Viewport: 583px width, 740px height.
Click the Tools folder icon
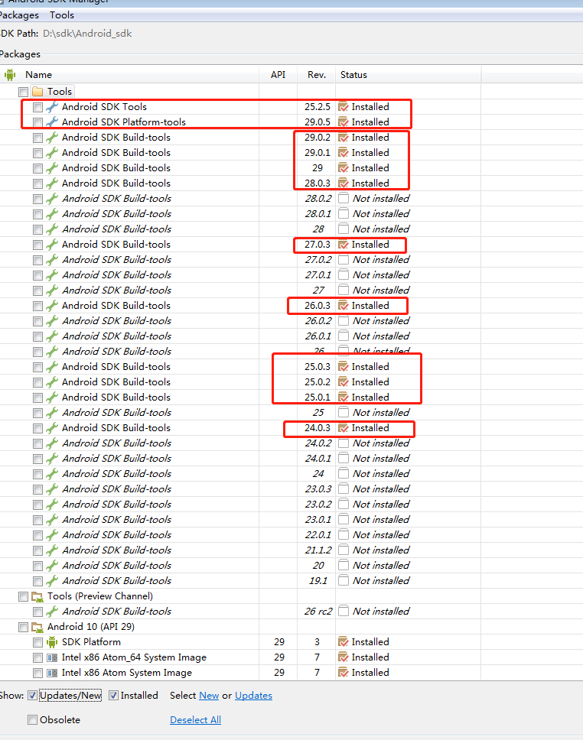[37, 92]
